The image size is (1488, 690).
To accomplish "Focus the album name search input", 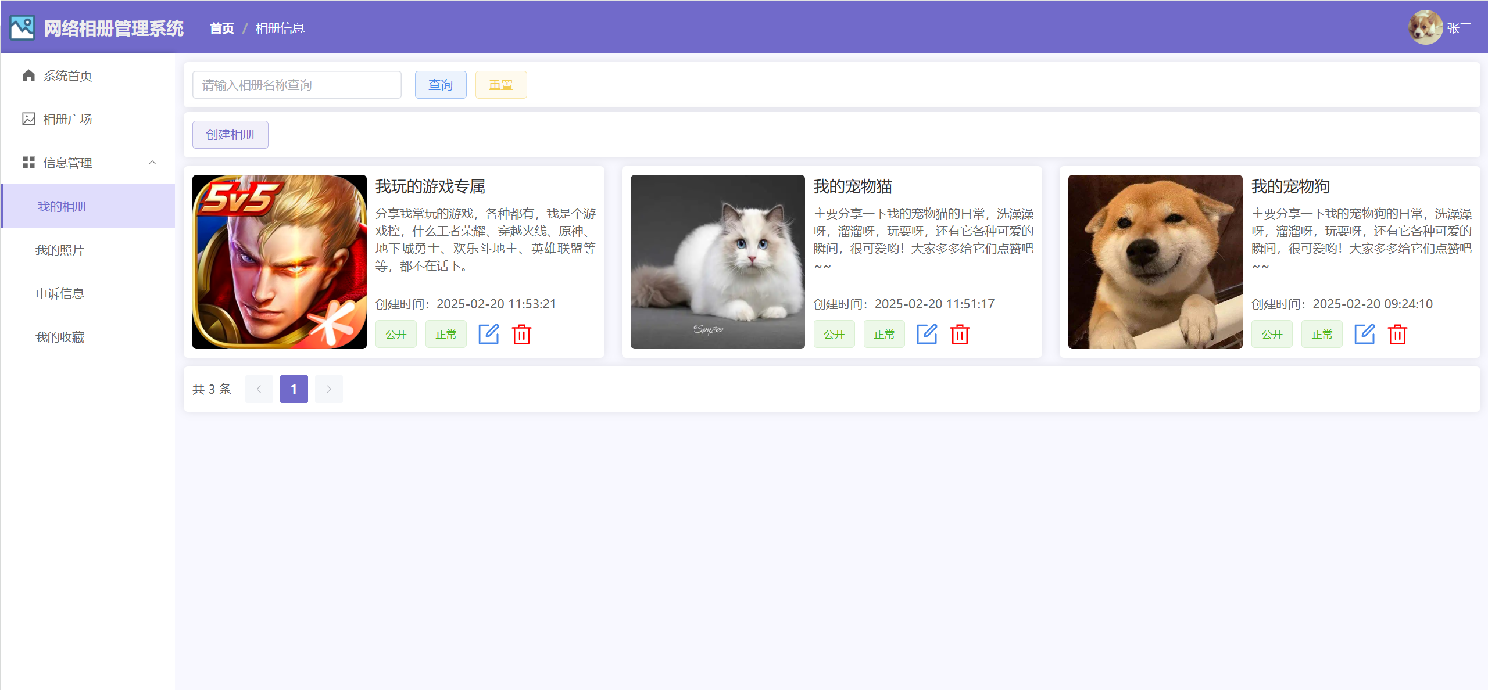I will coord(296,85).
